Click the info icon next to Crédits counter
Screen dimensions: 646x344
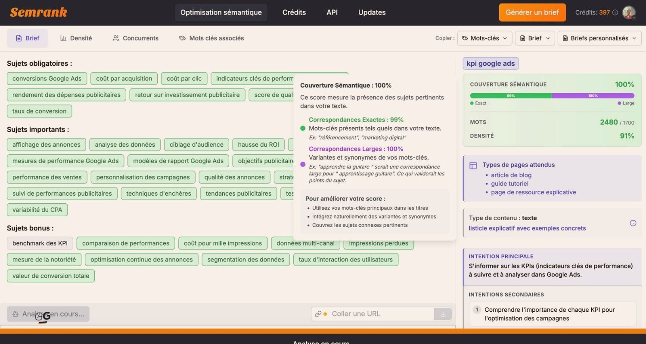point(616,12)
